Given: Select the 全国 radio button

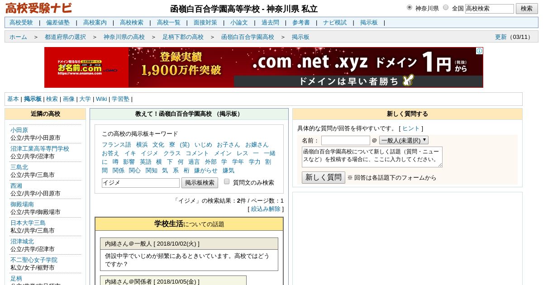Looking at the screenshot, I should pyautogui.click(x=446, y=7).
